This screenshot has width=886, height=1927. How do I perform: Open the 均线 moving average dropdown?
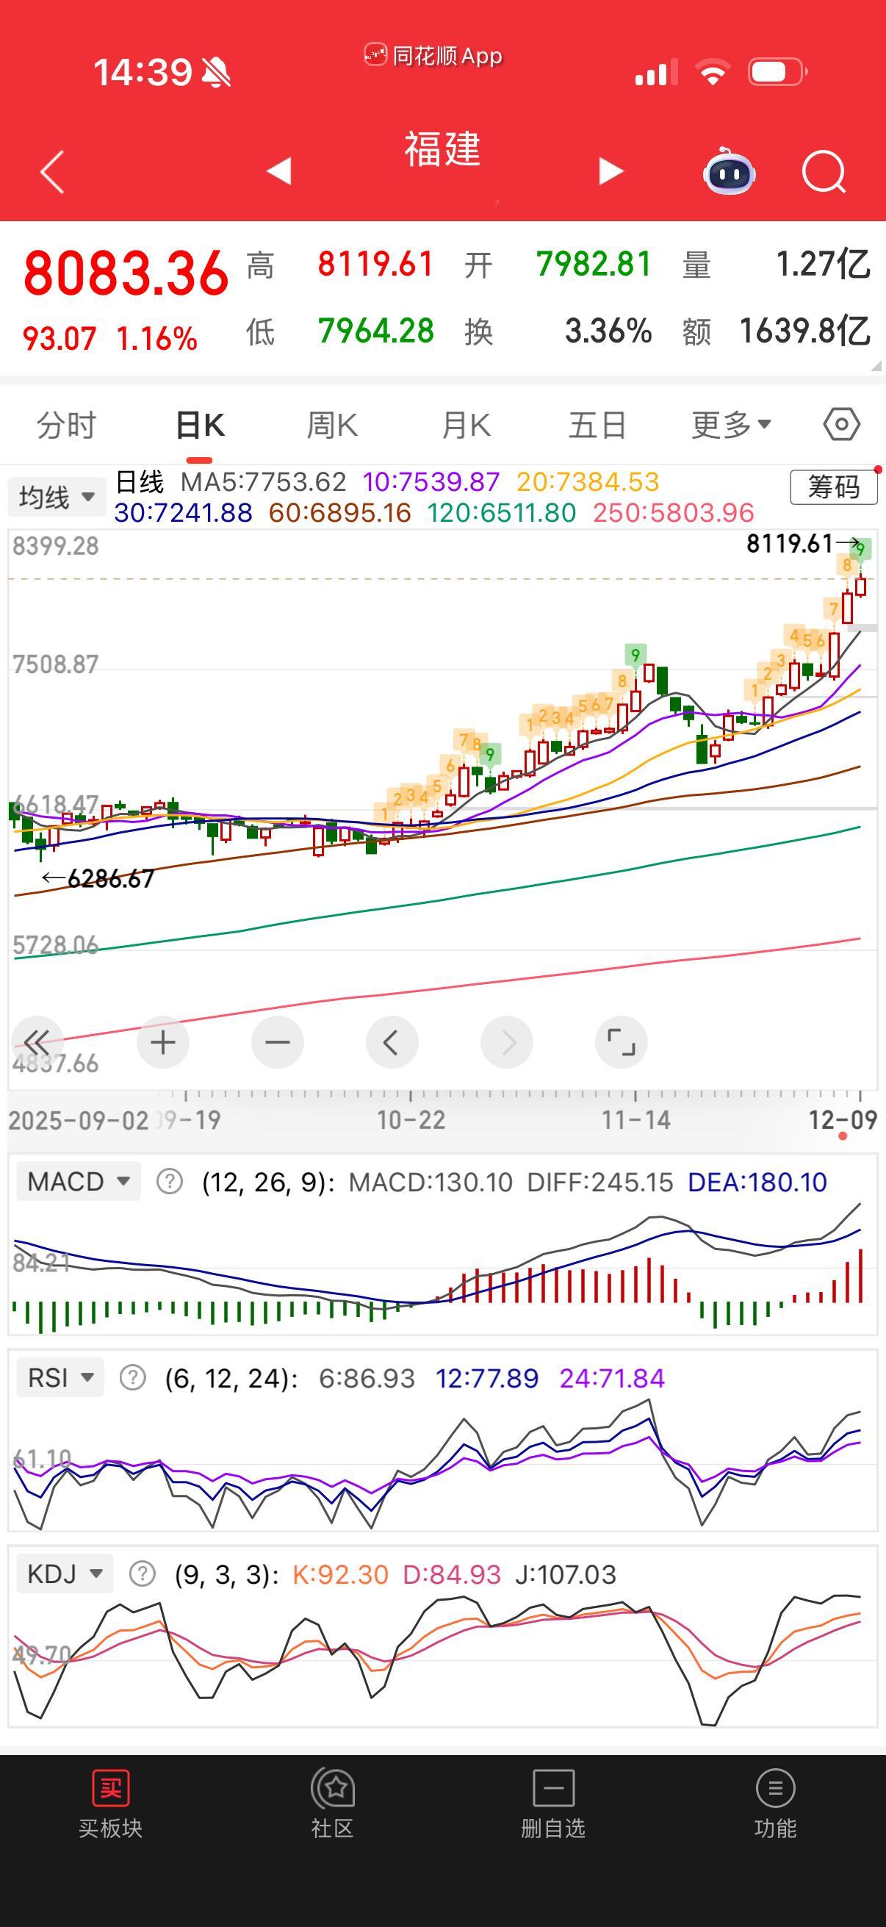pos(57,497)
